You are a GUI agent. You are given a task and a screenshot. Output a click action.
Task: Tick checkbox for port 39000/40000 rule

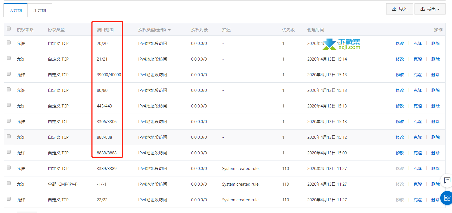pyautogui.click(x=9, y=74)
